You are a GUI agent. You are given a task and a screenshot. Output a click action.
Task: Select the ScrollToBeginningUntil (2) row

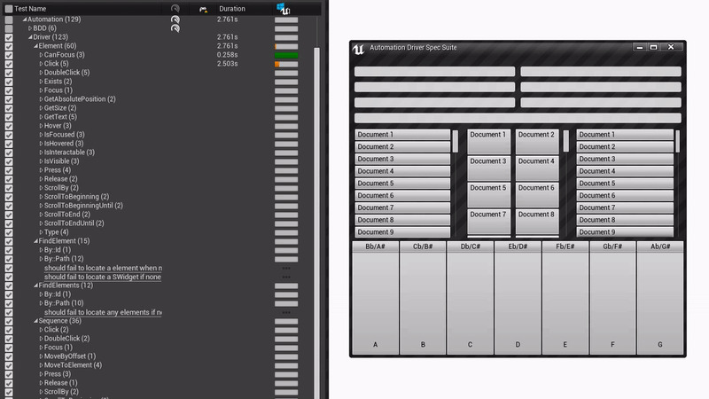click(83, 206)
